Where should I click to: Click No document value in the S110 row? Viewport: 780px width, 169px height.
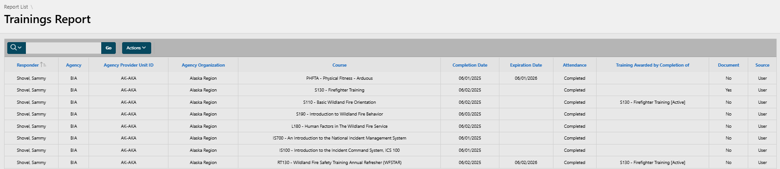(x=728, y=102)
